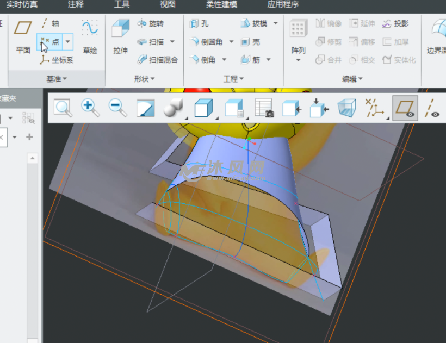Launch the 拉伸 extrude tool

pos(120,36)
